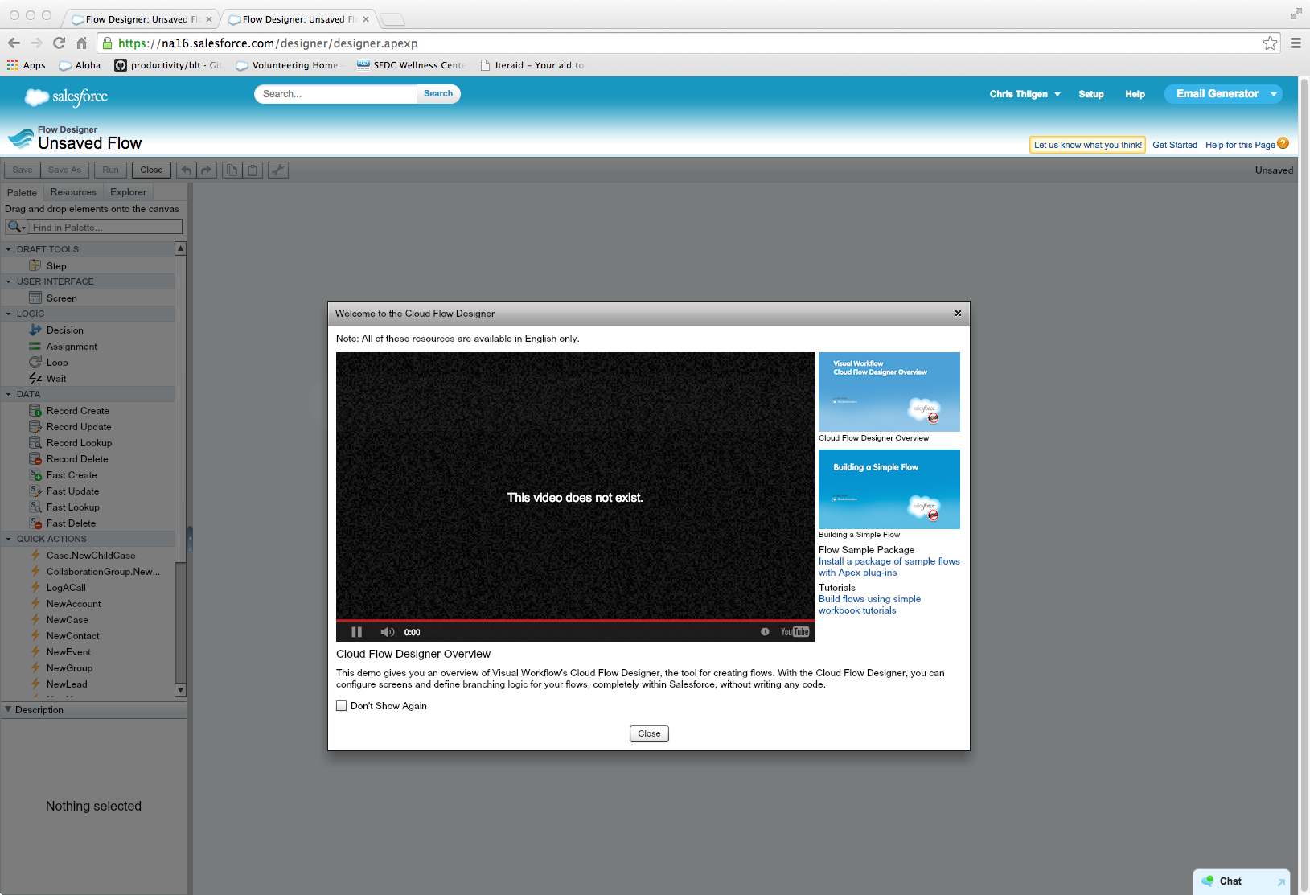Open the 'Build flows using simple' tutorials link

pyautogui.click(x=869, y=605)
